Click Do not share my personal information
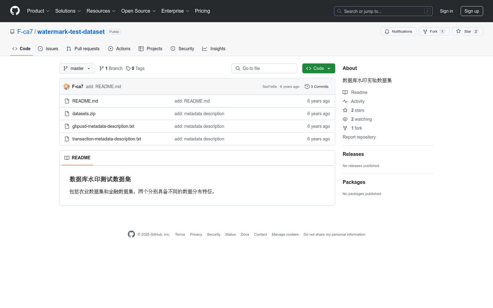The image size is (493, 308). 334,234
